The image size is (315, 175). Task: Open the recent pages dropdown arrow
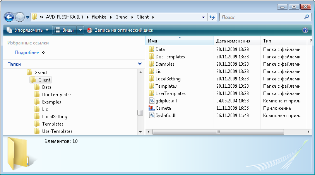coord(28,17)
